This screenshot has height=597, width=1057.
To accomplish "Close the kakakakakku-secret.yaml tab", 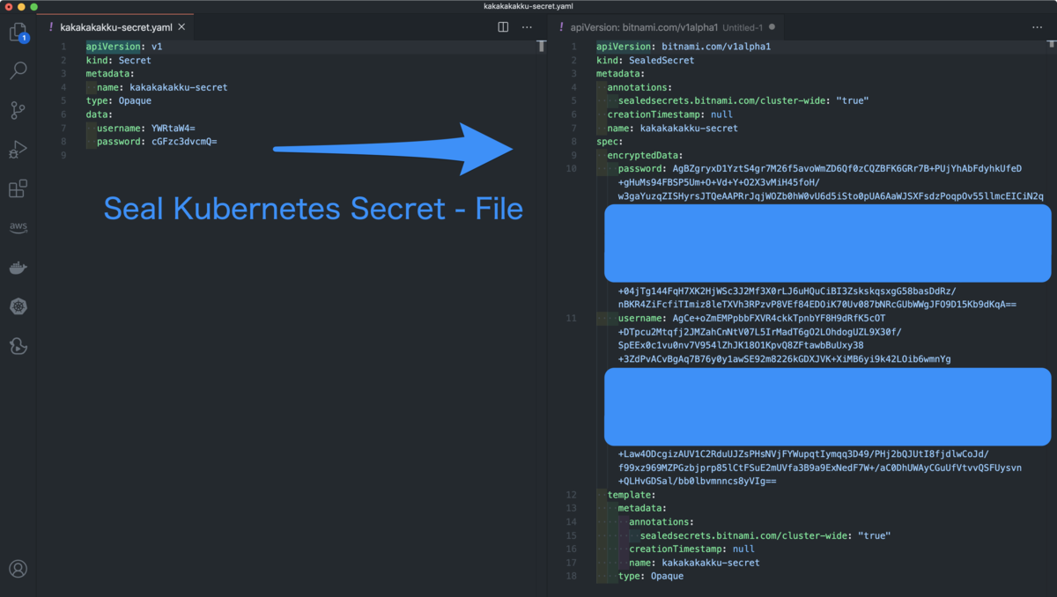I will pos(181,26).
